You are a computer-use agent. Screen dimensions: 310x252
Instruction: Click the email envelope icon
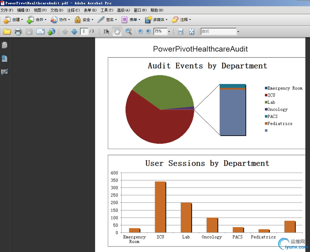click(x=40, y=31)
